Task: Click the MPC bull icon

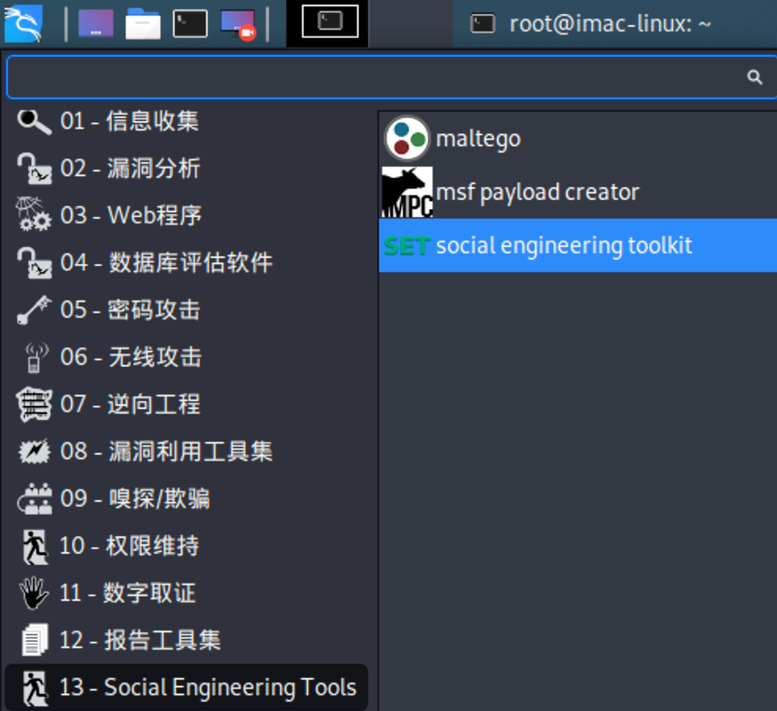Action: pyautogui.click(x=407, y=192)
